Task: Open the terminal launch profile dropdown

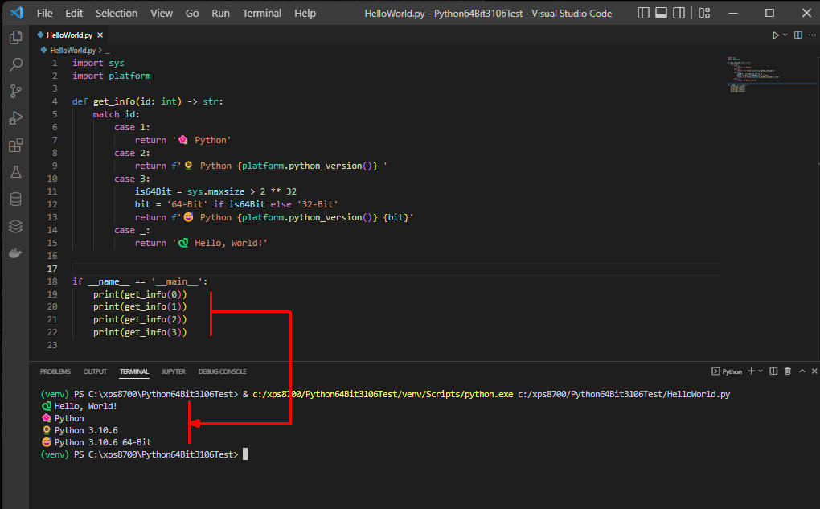Action: [761, 371]
